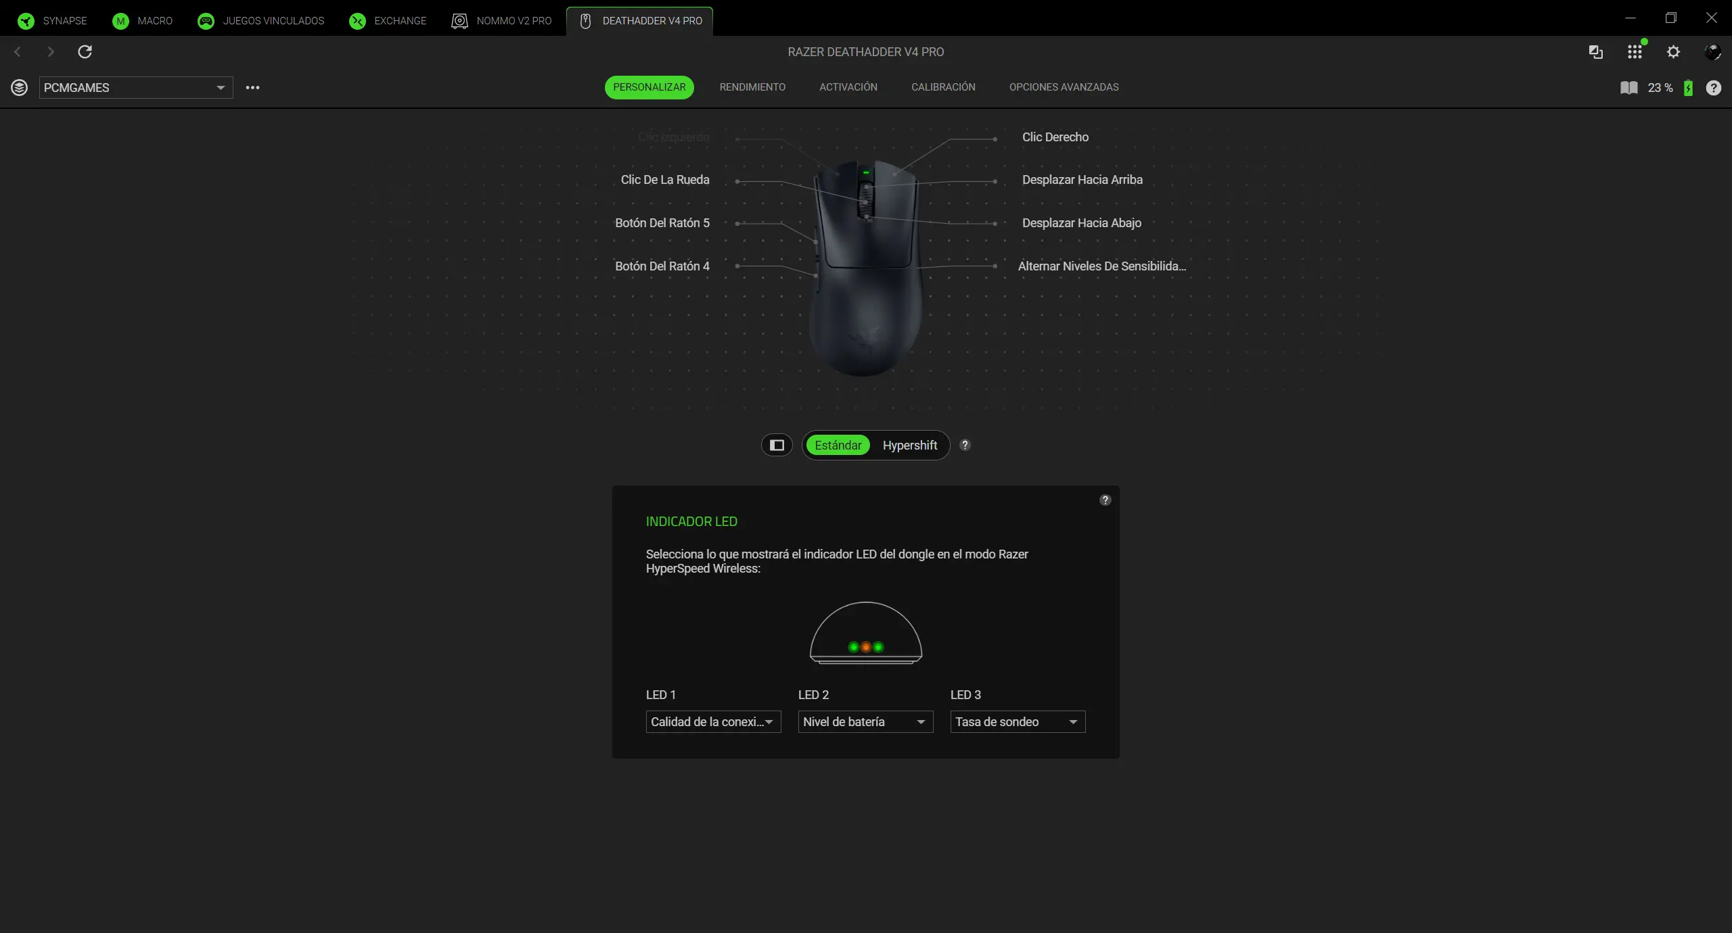Select Clic De La Rueda assignment

click(x=665, y=180)
